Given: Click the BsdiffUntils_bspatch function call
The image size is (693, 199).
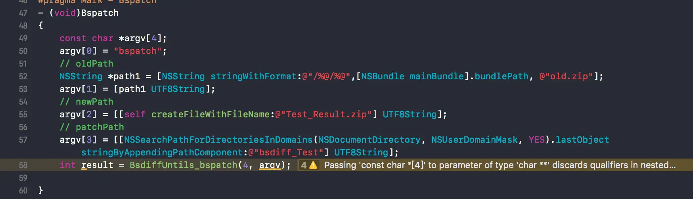Looking at the screenshot, I should [x=183, y=165].
